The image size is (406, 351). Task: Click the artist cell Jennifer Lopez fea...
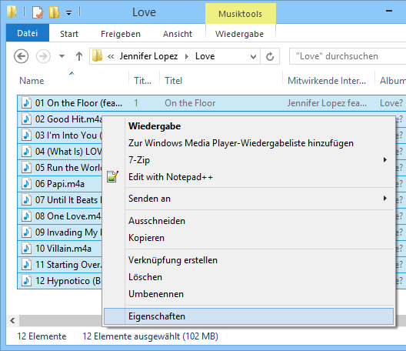[x=327, y=103]
